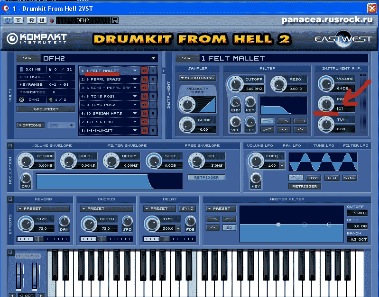Click the TRANSPOSE value 0
The image size is (379, 297).
click(54, 92)
